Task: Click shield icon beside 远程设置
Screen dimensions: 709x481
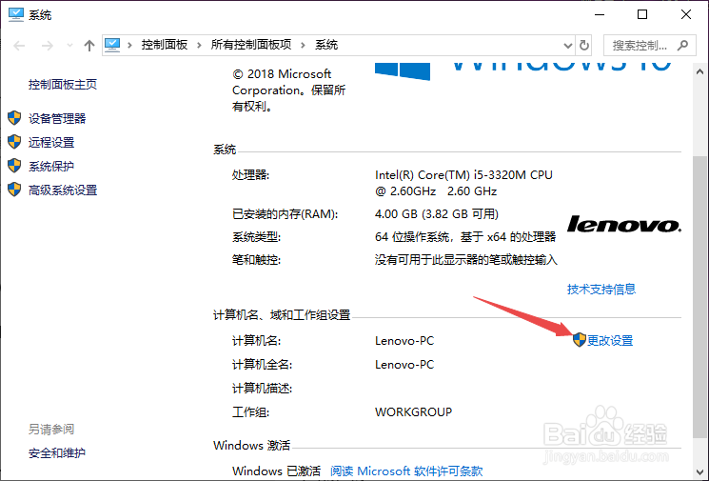Action: coord(14,142)
